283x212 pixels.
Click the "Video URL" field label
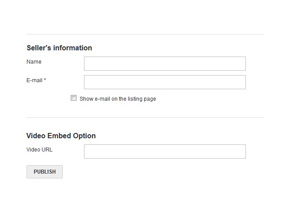(39, 150)
